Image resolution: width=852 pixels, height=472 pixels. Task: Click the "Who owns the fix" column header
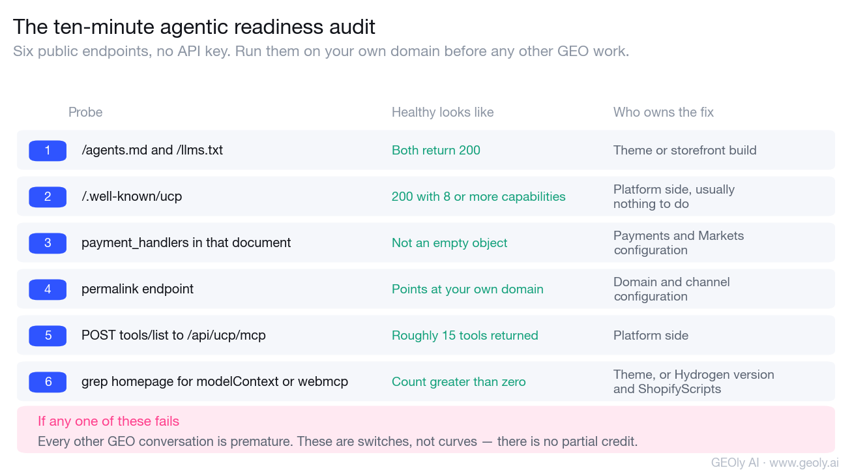[664, 112]
